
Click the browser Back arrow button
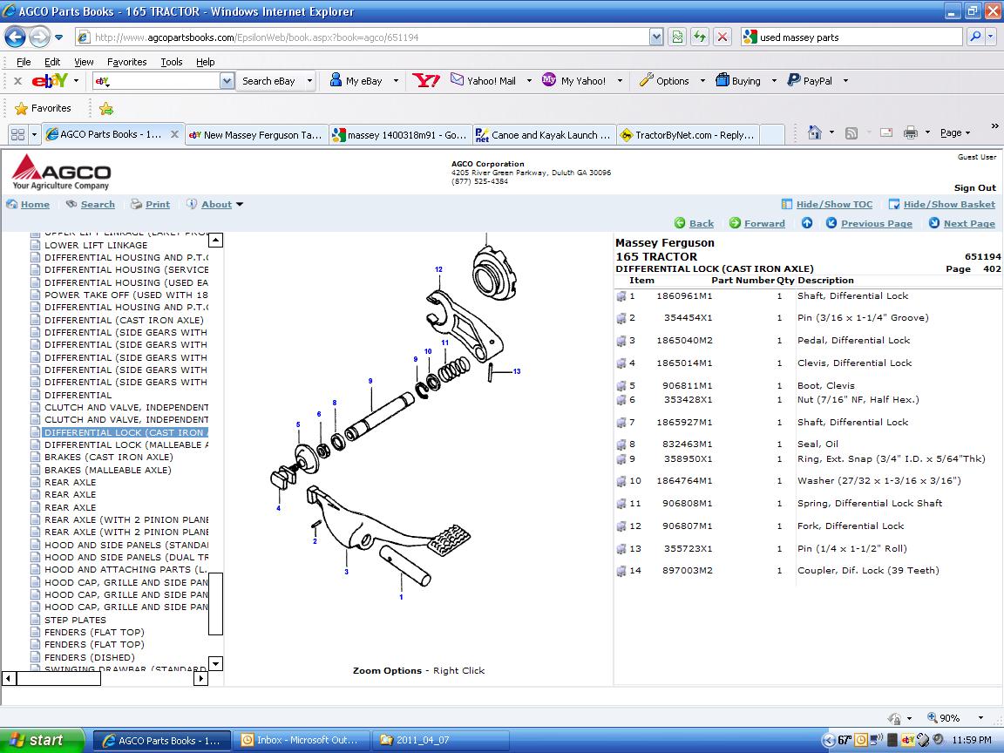click(16, 37)
